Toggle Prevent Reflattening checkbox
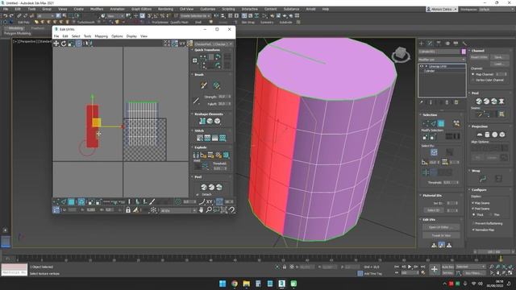516x290 pixels. click(x=473, y=224)
